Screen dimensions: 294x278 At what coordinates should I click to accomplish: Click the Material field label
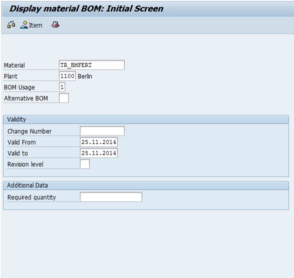(14, 65)
